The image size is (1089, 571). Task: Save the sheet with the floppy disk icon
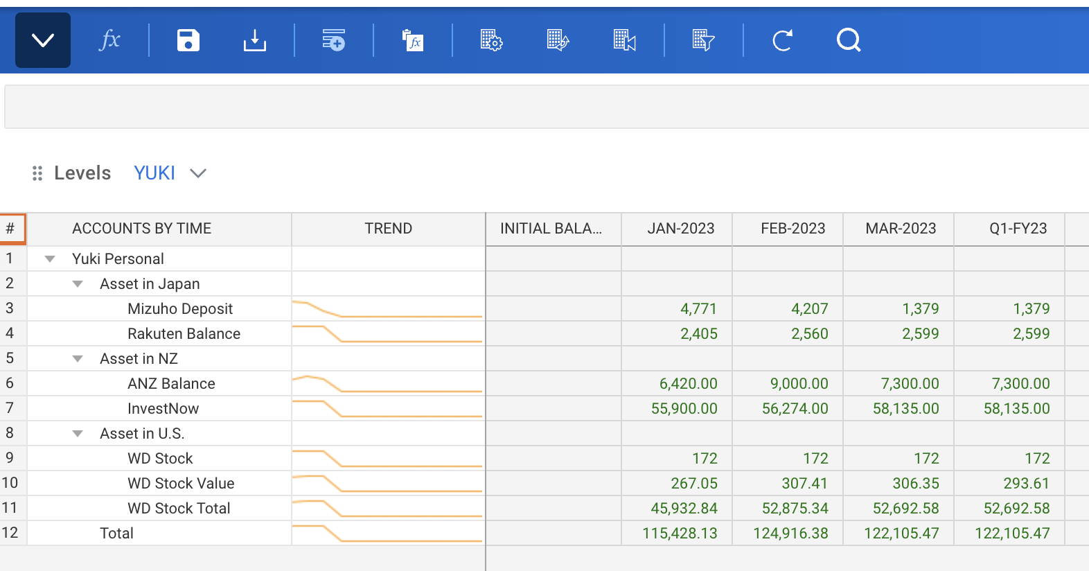[188, 40]
